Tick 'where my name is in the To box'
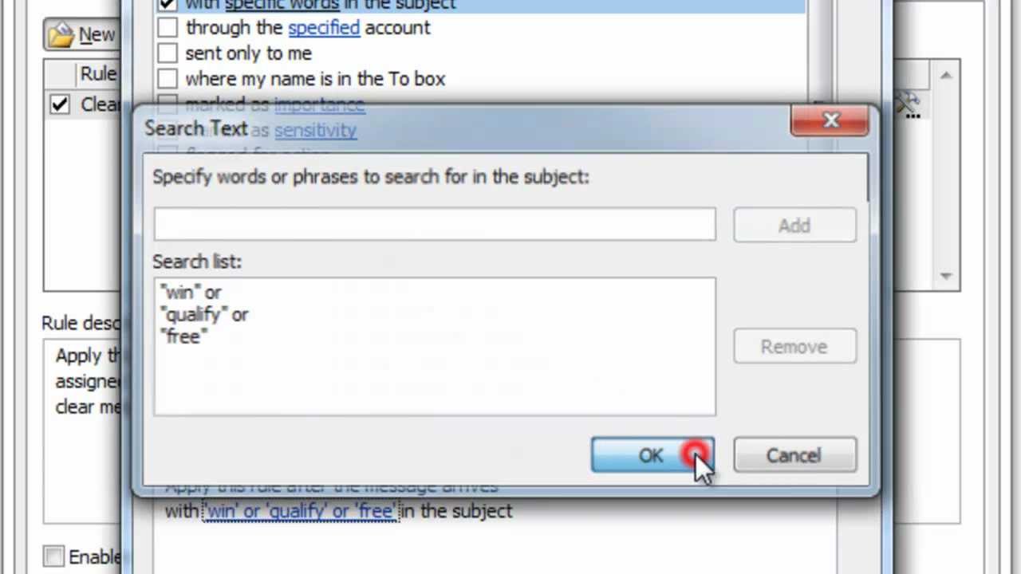Viewport: 1021px width, 574px height. tap(167, 79)
